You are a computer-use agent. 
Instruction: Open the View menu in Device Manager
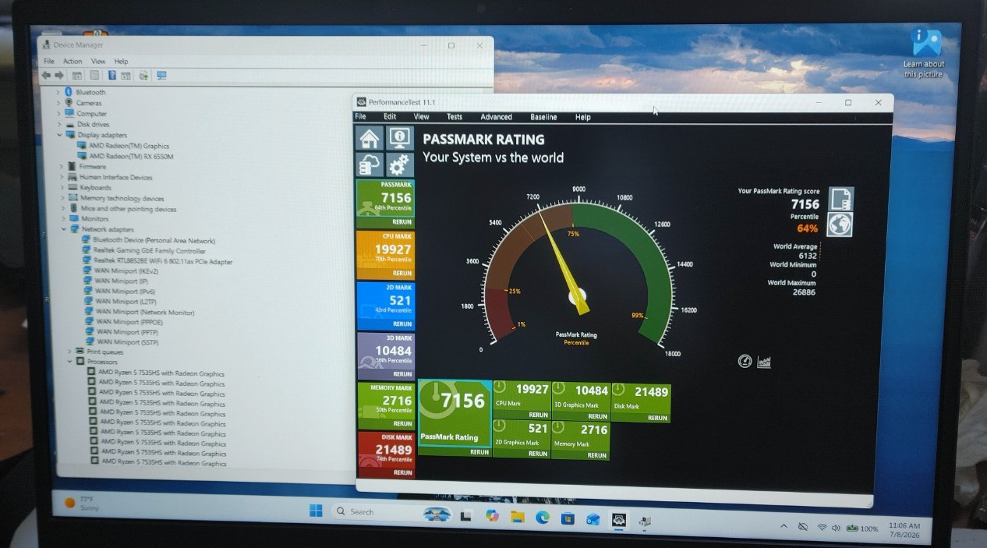tap(98, 61)
